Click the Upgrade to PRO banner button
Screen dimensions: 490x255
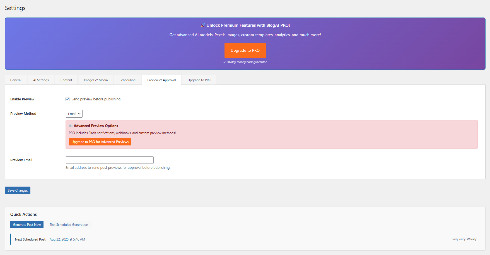pos(245,50)
